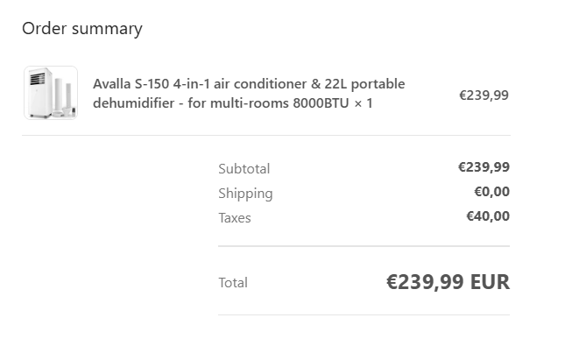Click the divider line below the Total
Screen dimensions: 565x339
point(364,315)
